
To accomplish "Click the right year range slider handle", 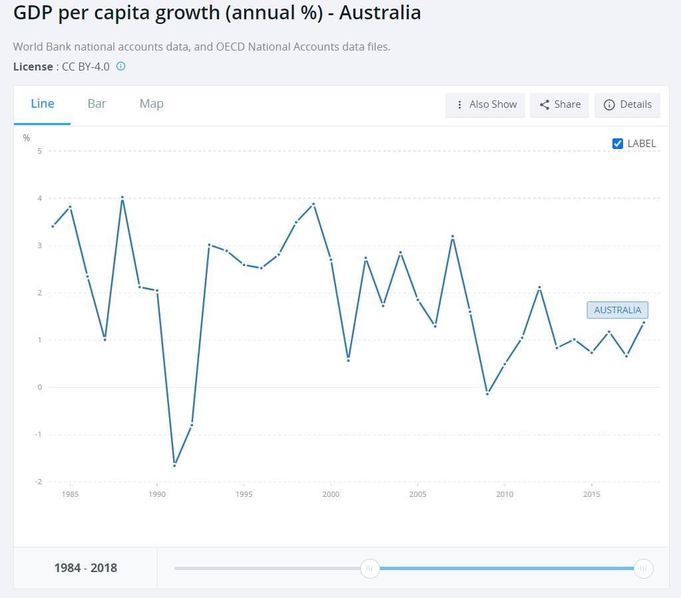I will pyautogui.click(x=643, y=568).
